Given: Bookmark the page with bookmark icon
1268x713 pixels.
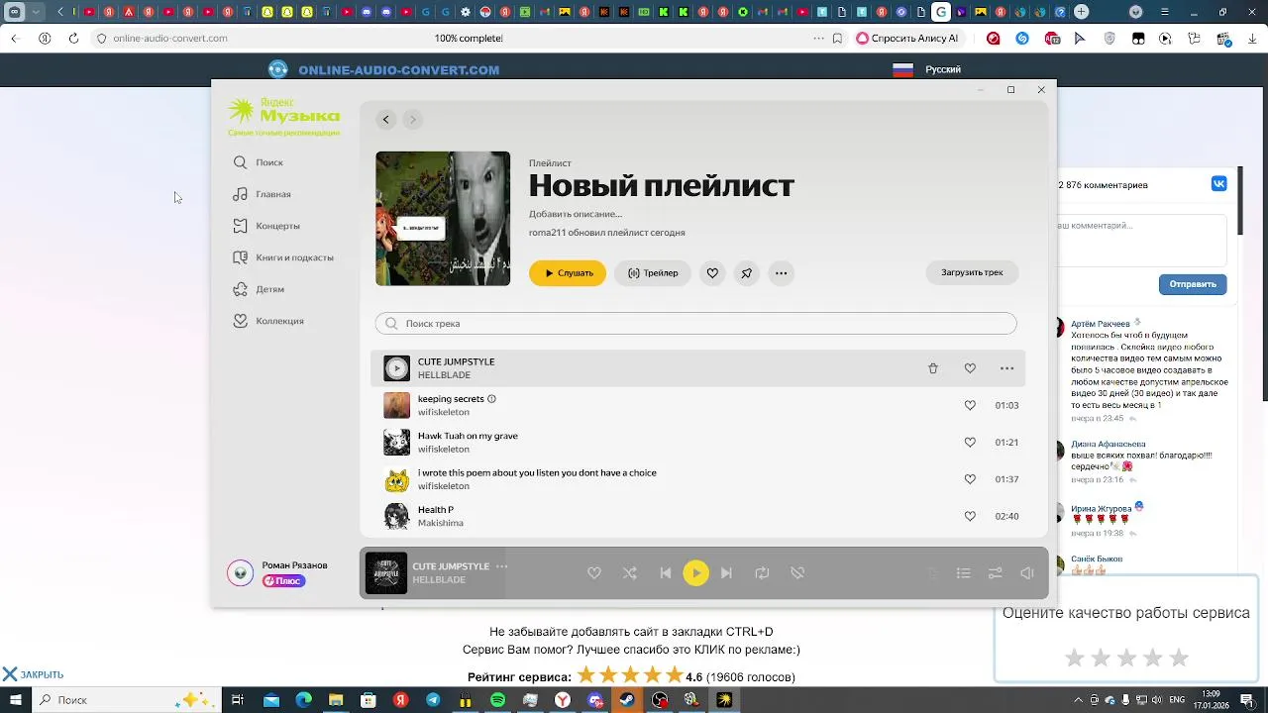Looking at the screenshot, I should [x=837, y=39].
